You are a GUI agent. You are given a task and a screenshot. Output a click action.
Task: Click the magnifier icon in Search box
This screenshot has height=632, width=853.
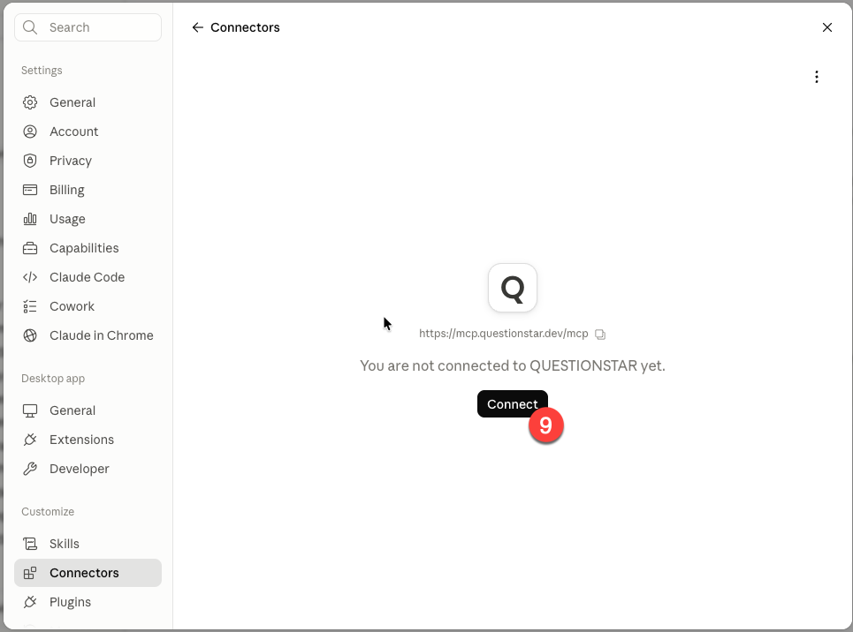pyautogui.click(x=30, y=27)
